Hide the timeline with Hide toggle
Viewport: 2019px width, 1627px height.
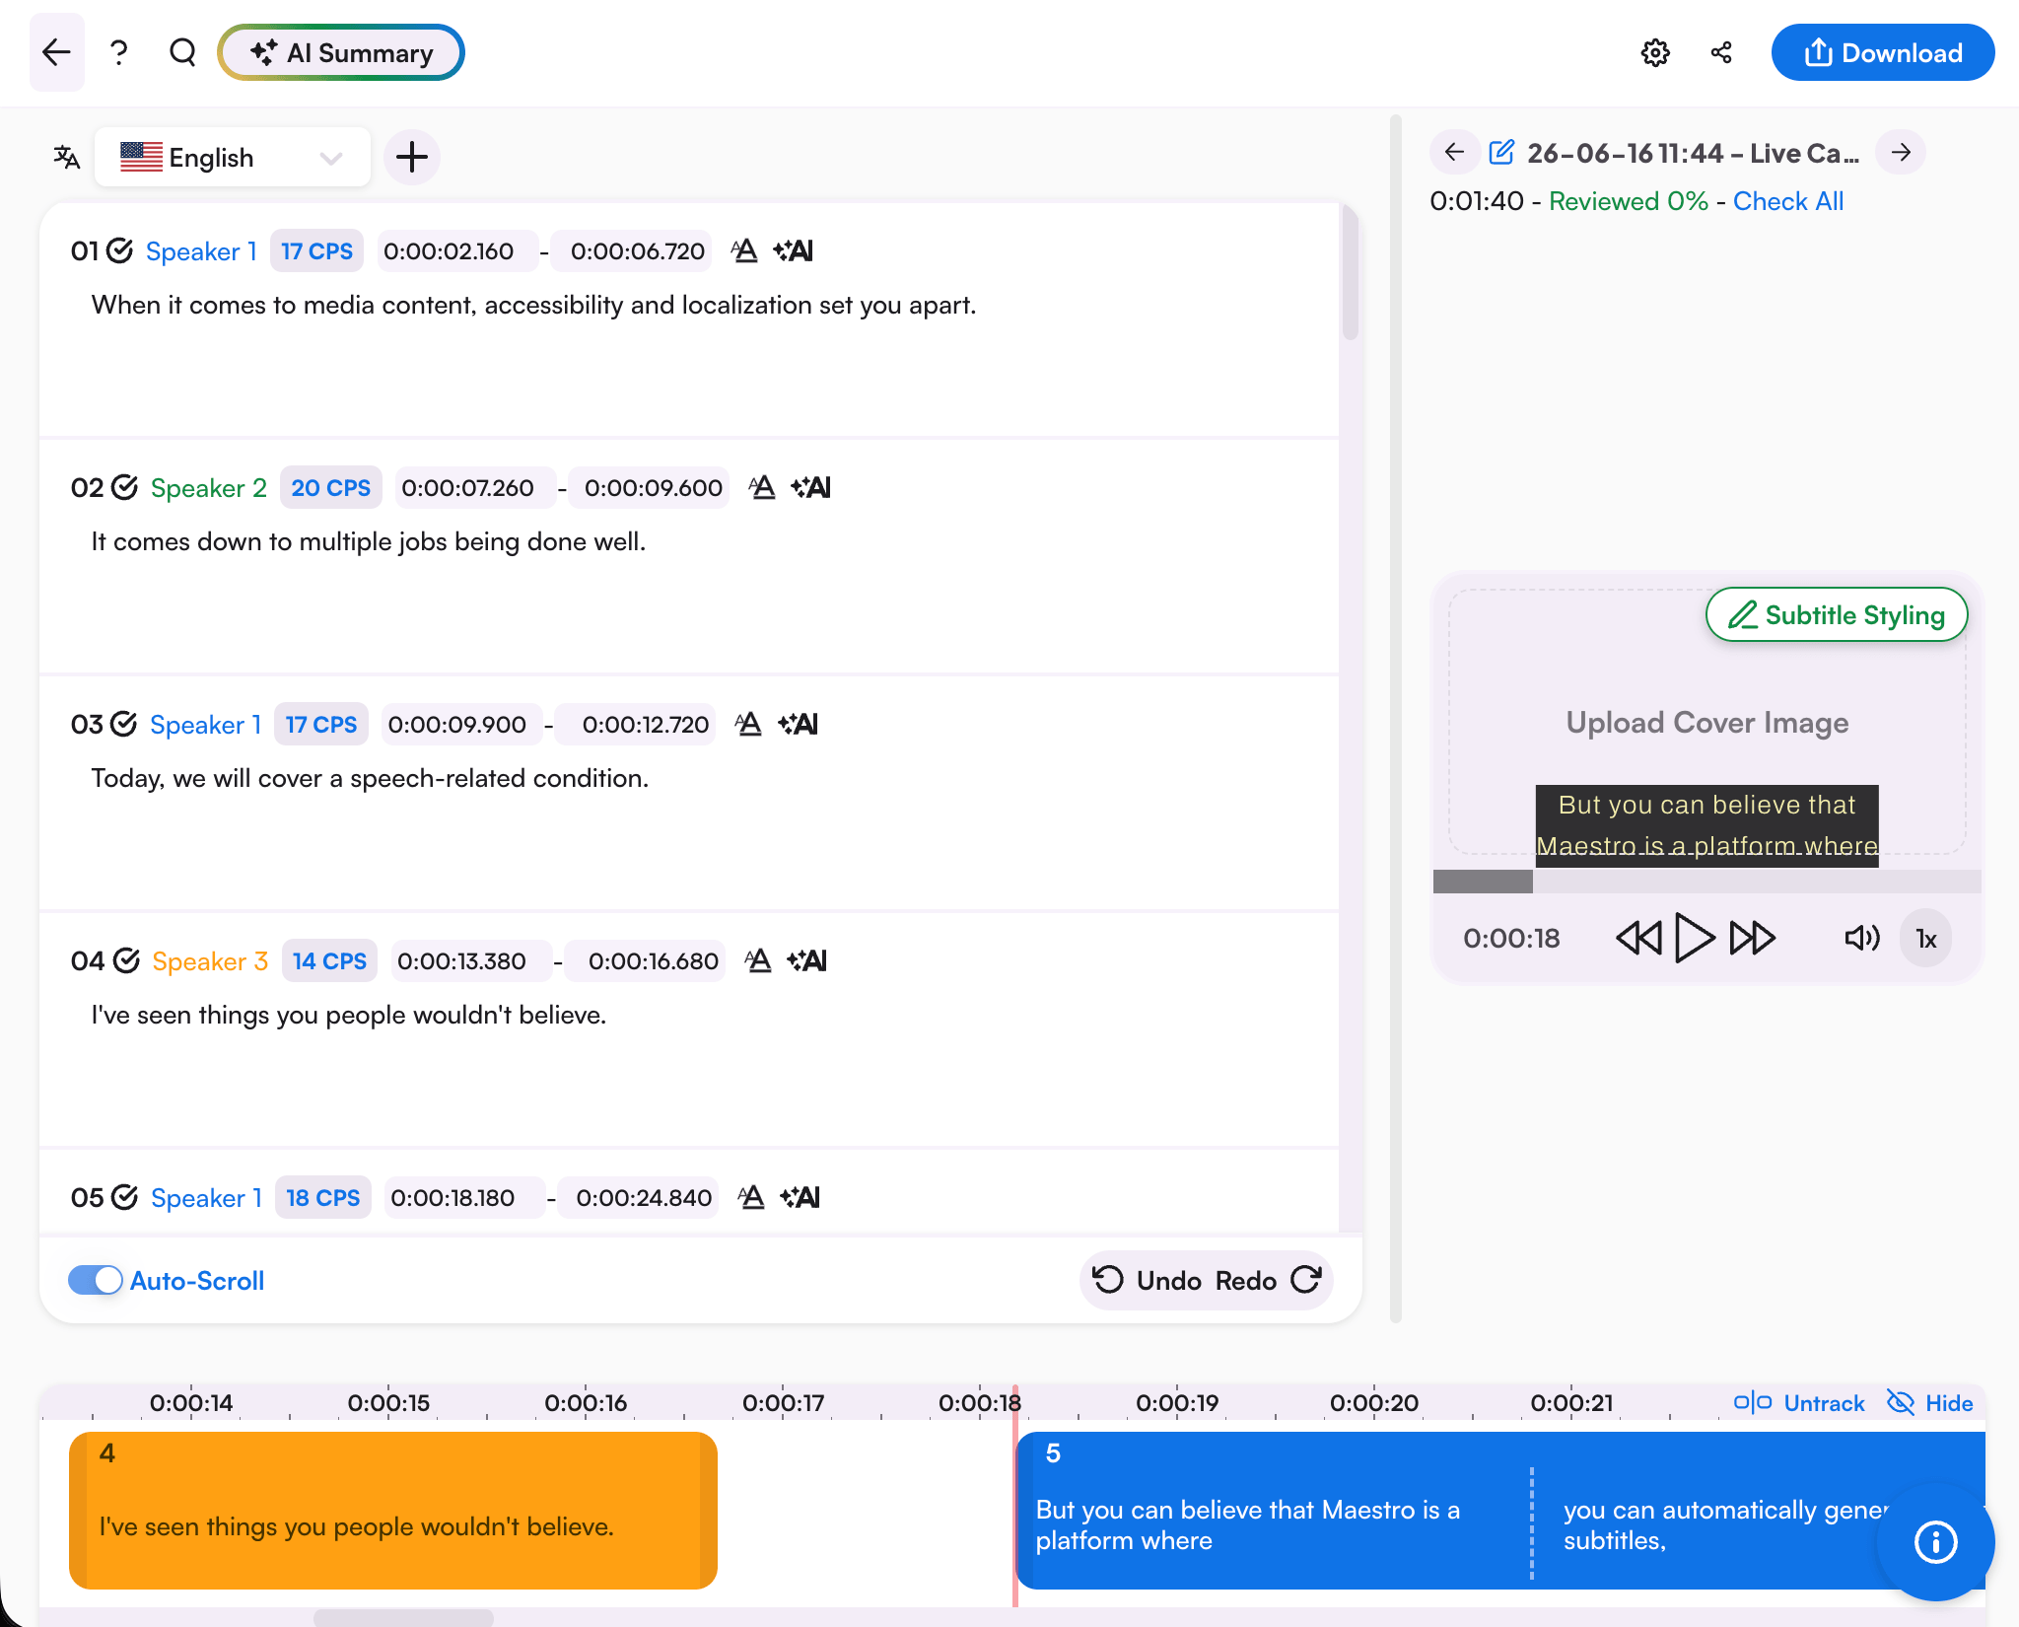1929,1402
